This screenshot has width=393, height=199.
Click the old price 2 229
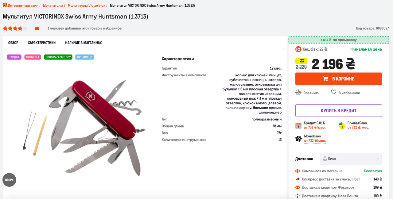(301, 67)
